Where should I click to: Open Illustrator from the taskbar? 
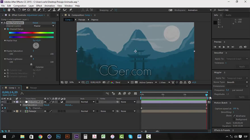click(x=67, y=137)
